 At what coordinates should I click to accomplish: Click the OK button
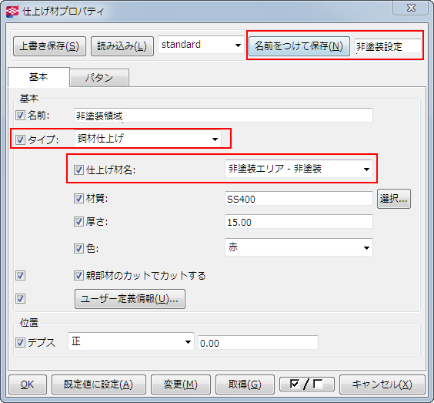coord(28,385)
